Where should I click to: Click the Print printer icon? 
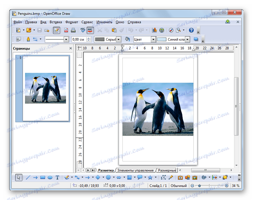click(73, 30)
